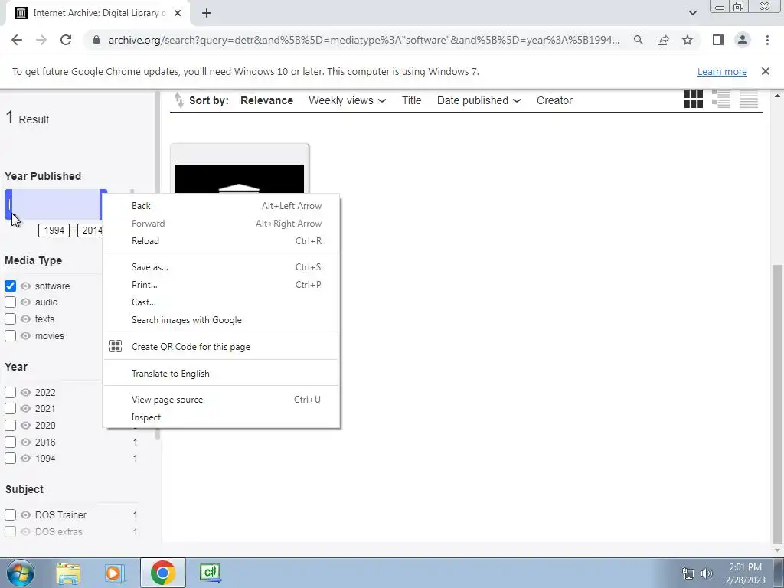Click the padlock site info icon
This screenshot has height=588, width=784.
pos(96,40)
